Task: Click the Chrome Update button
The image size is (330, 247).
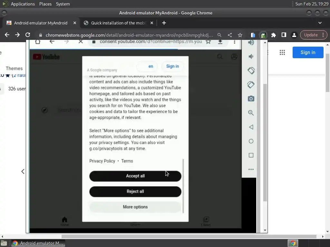Action: 311,35
